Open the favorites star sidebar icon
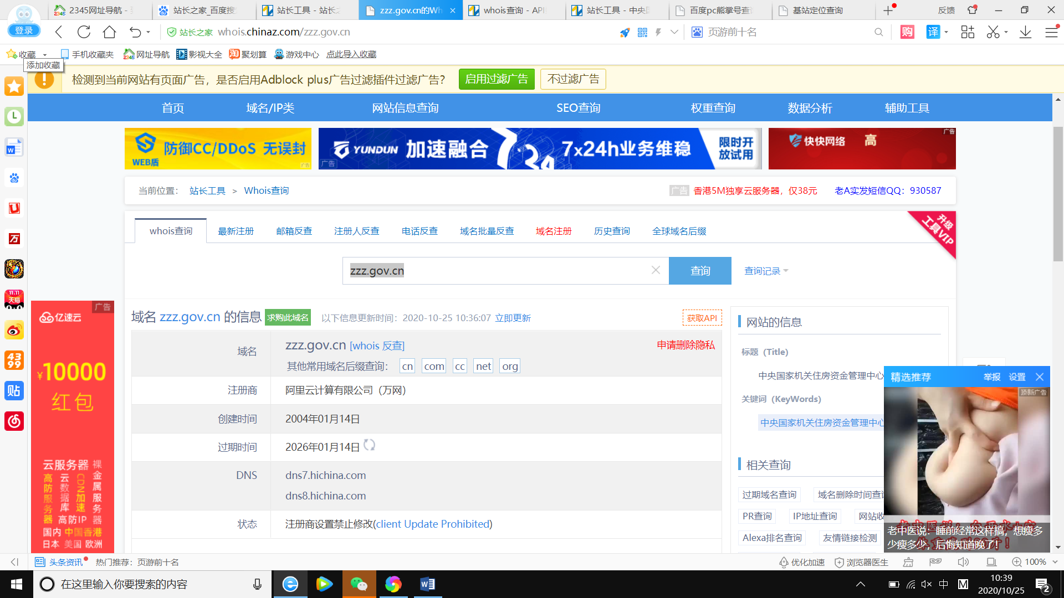Image resolution: width=1064 pixels, height=598 pixels. coord(14,86)
